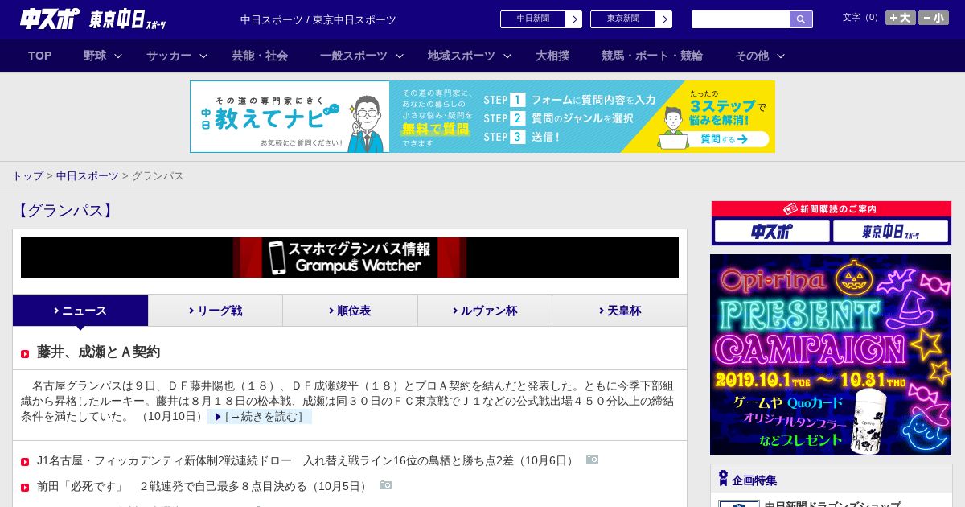Viewport: 965px width, 507px height.
Task: Click 続きを読む read-more link
Action: [260, 416]
